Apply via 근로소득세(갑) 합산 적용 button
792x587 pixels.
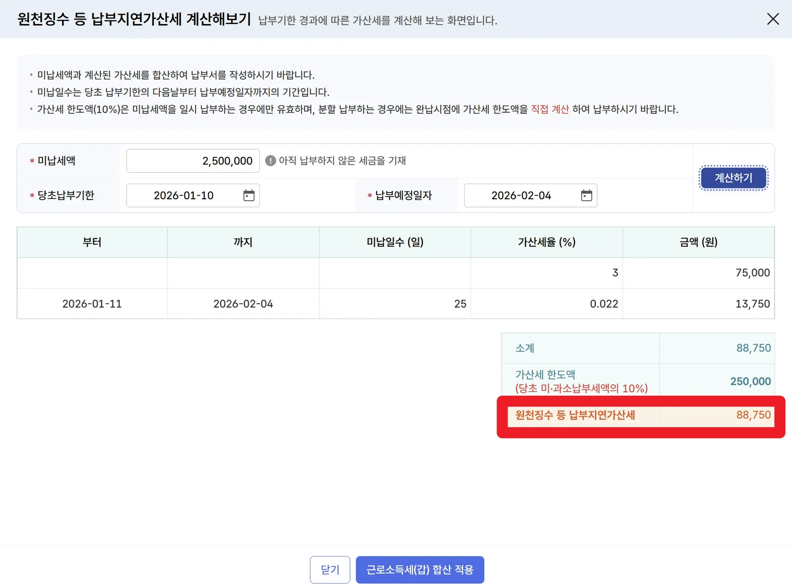(420, 570)
